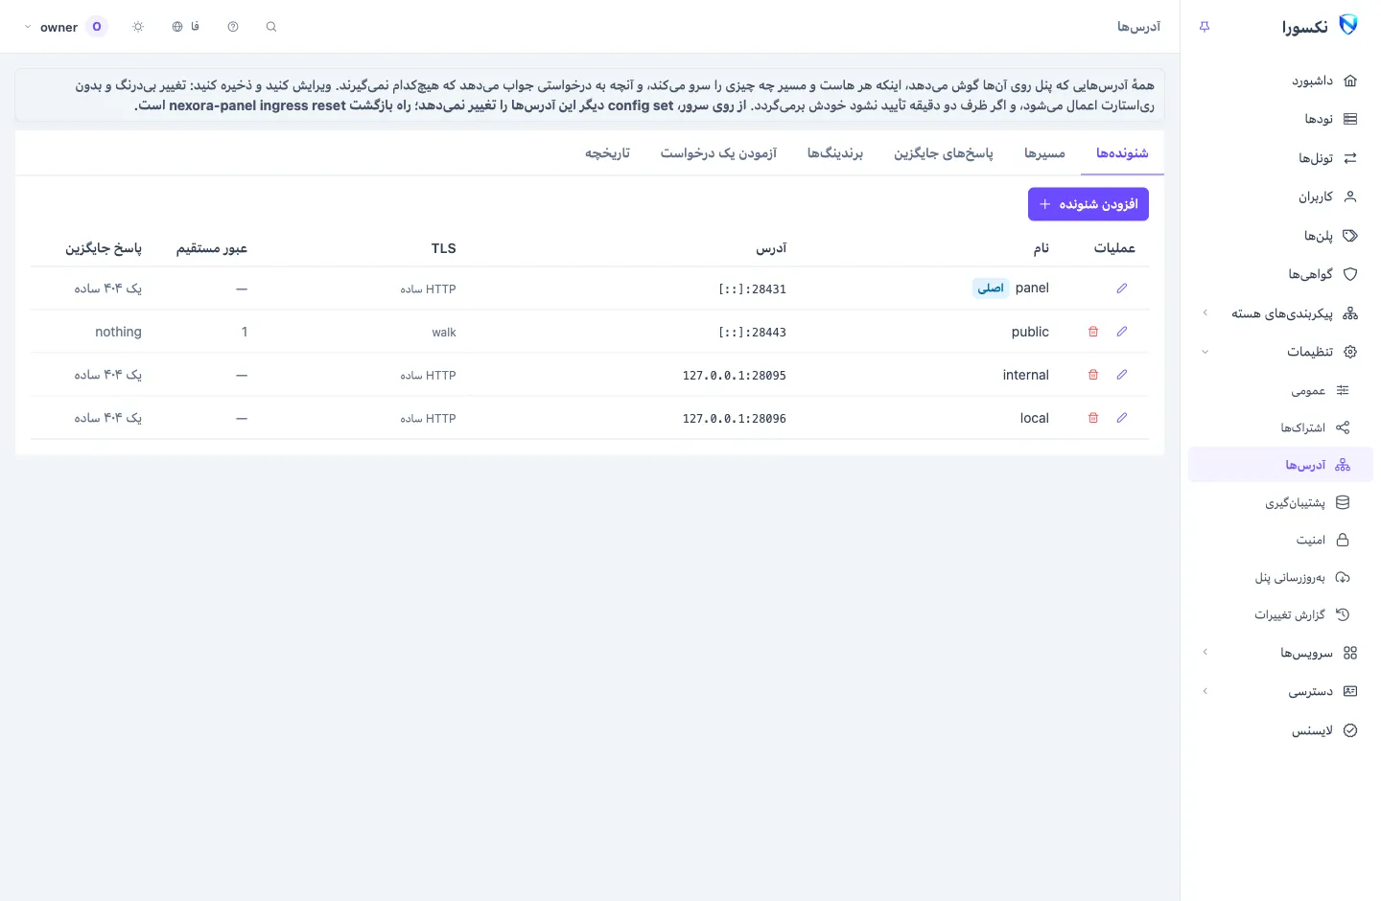Click the edit pencil for panel listener
1381x901 pixels.
(x=1121, y=289)
